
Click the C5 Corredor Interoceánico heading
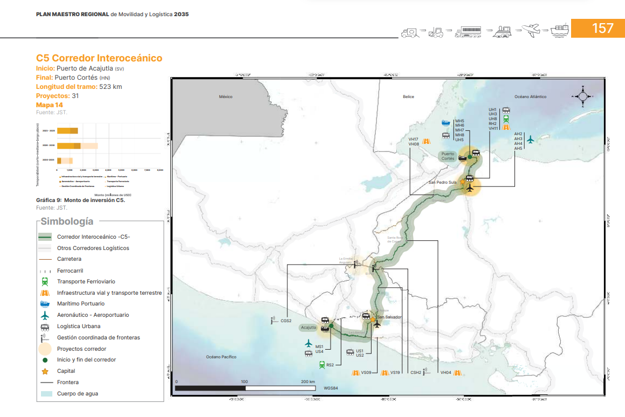(x=99, y=58)
